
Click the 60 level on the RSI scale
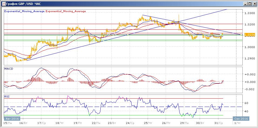tap(246, 103)
